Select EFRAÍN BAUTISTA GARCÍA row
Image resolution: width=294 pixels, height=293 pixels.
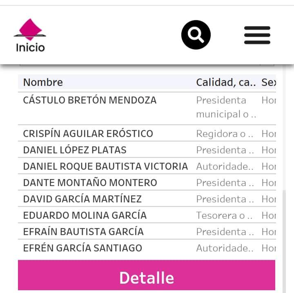pos(83,232)
